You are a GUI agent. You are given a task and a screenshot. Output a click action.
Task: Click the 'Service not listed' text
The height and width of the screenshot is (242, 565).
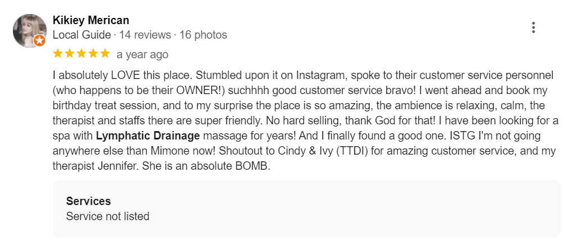[108, 216]
